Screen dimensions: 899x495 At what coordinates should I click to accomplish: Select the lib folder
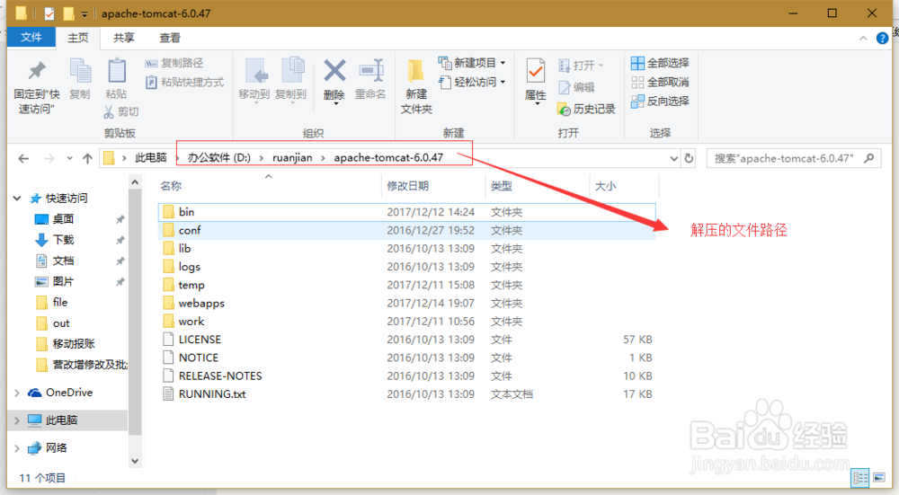pyautogui.click(x=406, y=249)
